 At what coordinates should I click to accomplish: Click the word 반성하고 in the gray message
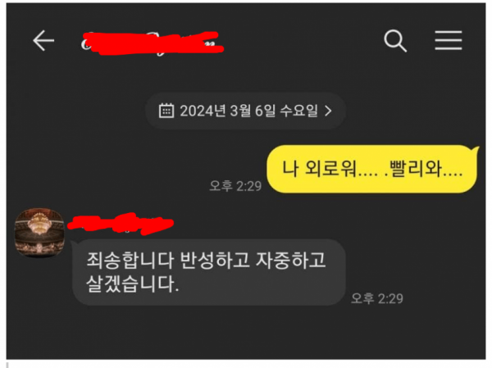tap(215, 260)
